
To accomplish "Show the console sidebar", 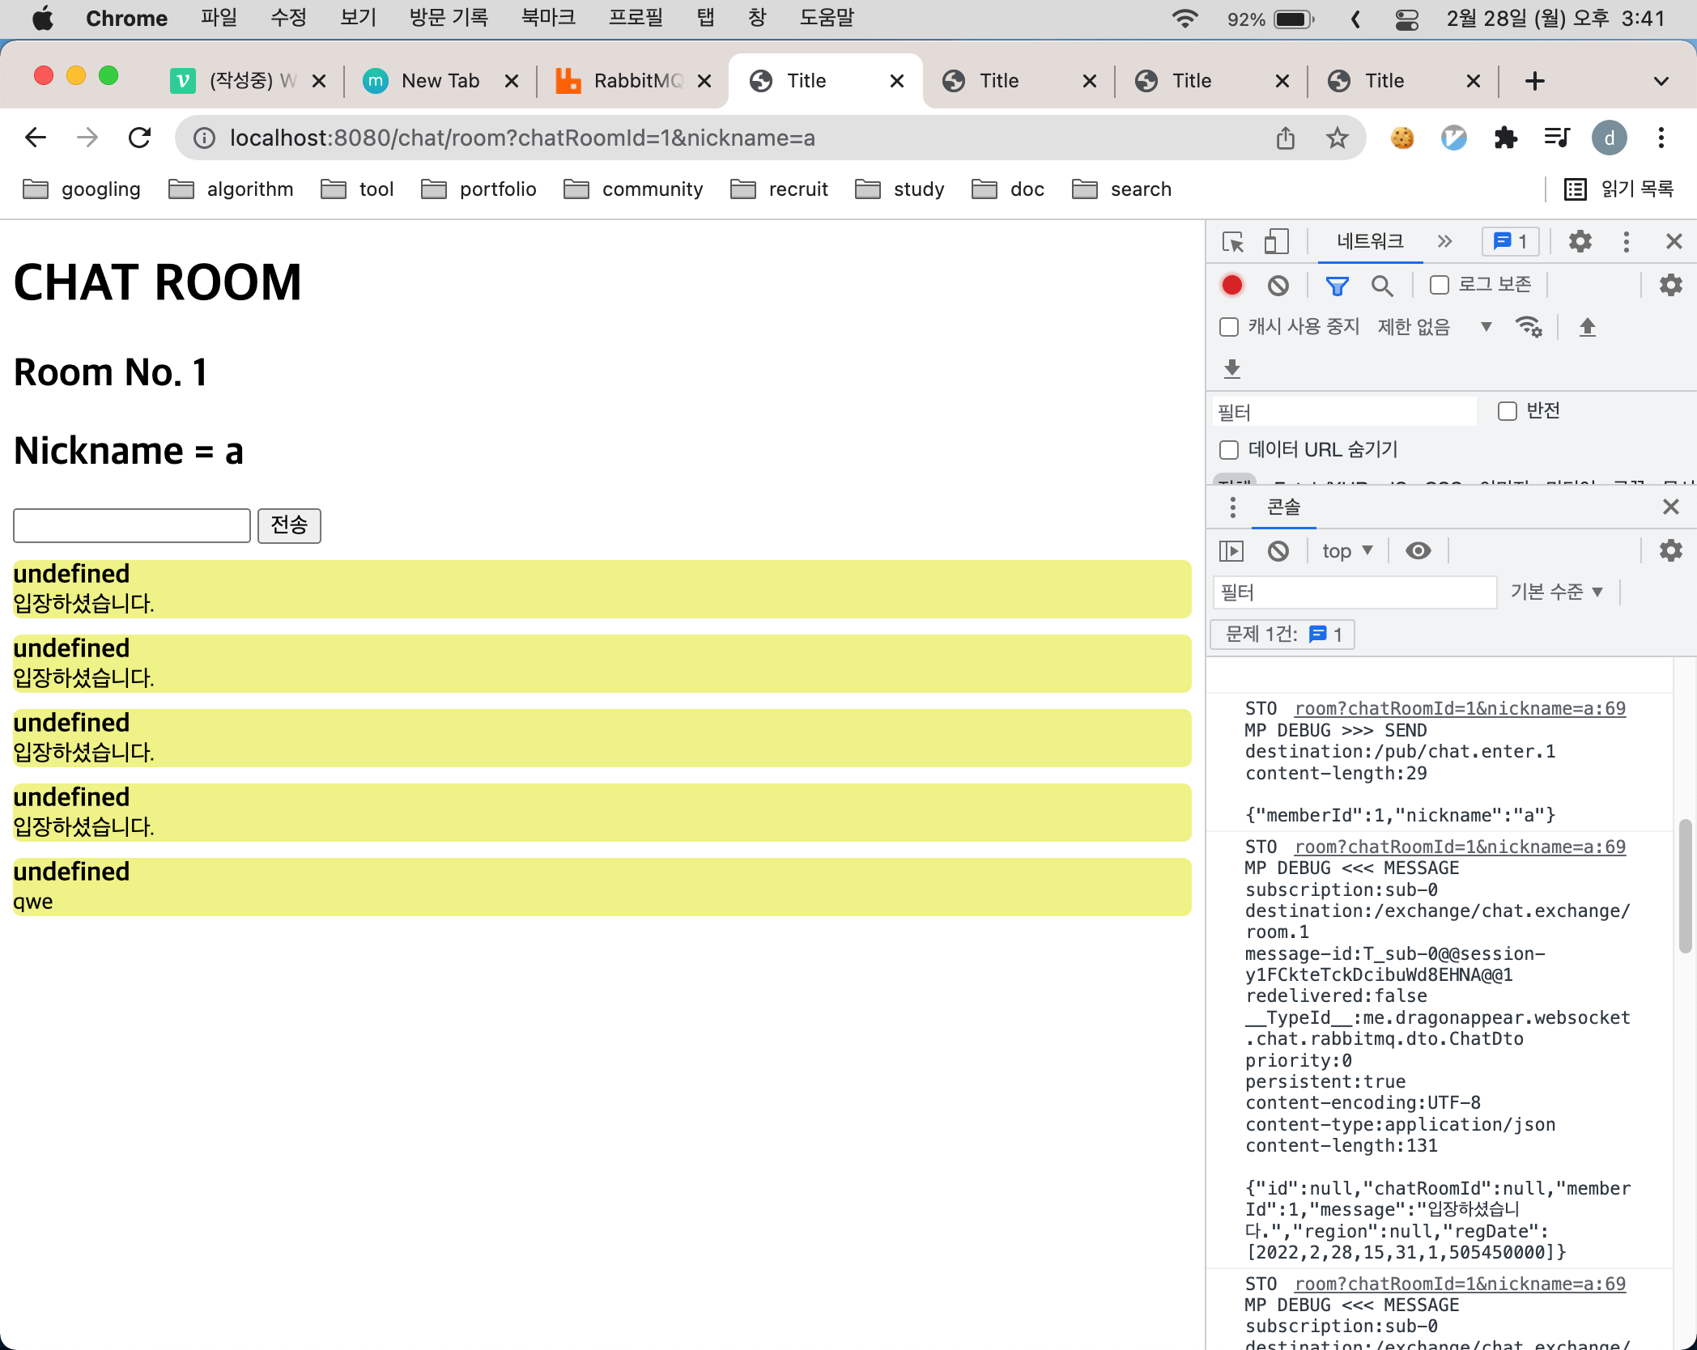I will click(1231, 551).
